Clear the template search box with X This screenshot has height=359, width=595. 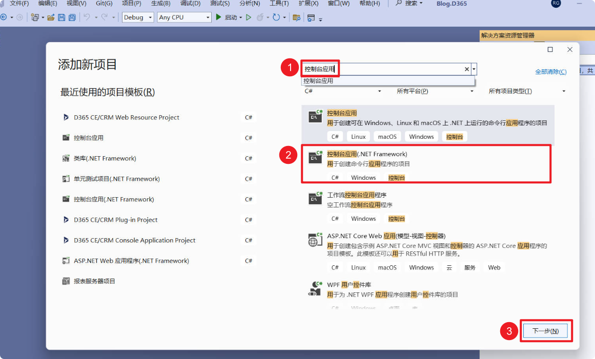467,69
